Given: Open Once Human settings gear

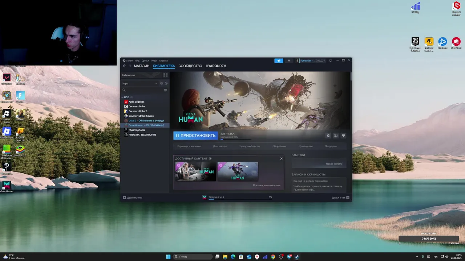Looking at the screenshot, I should point(328,136).
